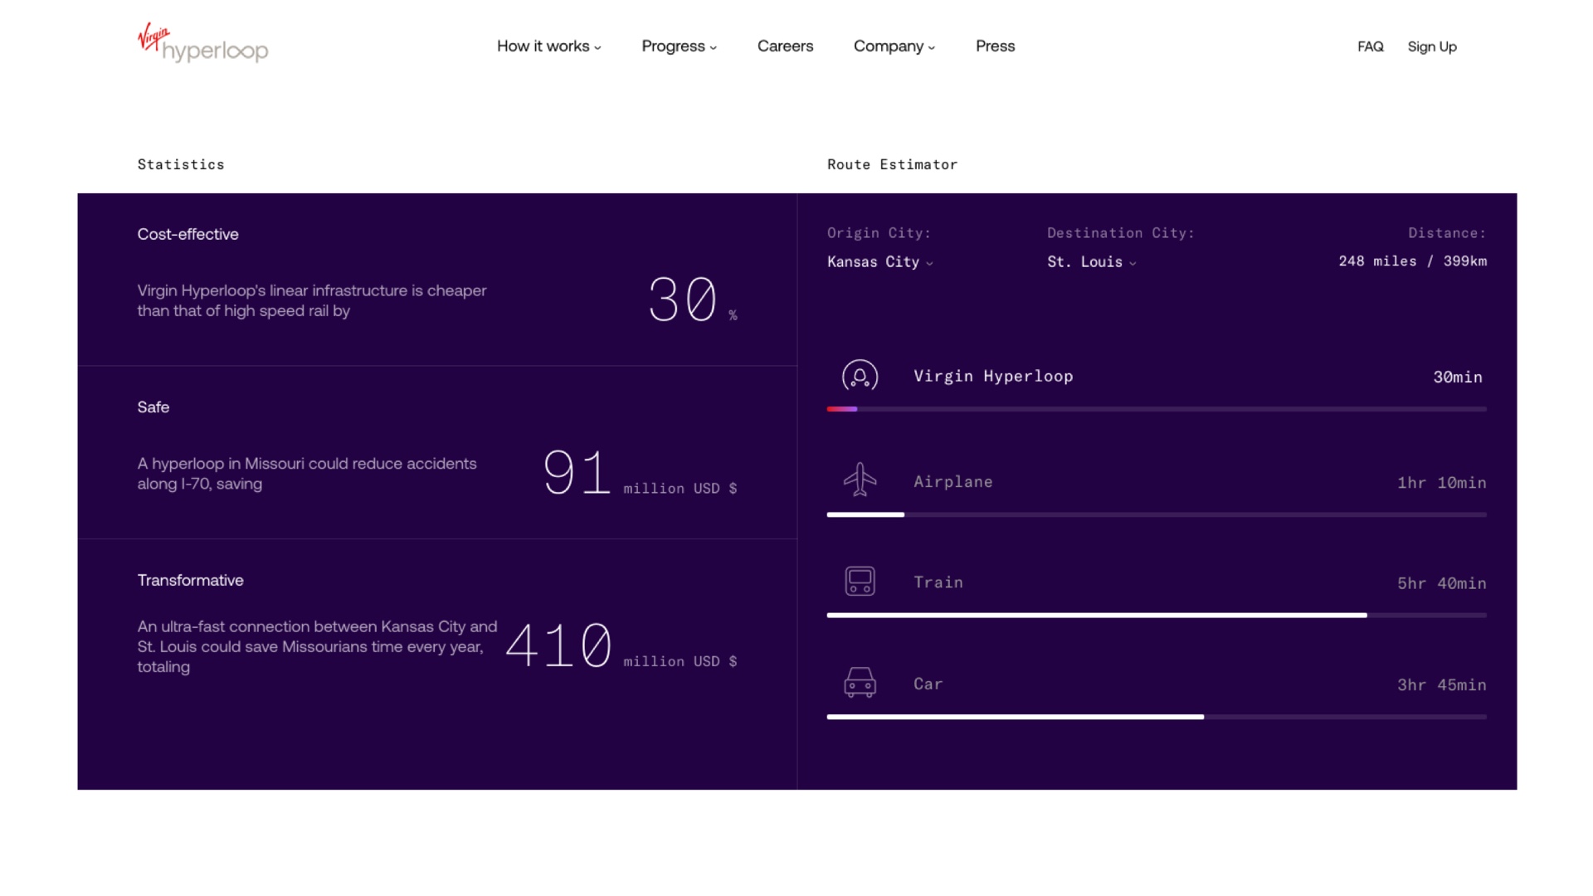Screen dimensions: 1593x896
Task: Click the Train label
Action: click(x=938, y=582)
